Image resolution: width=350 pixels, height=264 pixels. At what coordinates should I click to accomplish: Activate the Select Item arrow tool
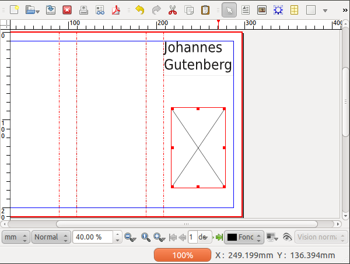tap(229, 10)
